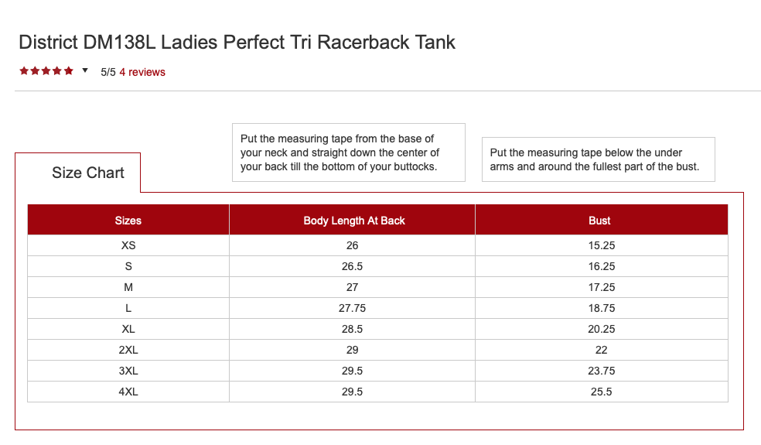
Task: Select the M size row label
Action: 128,287
